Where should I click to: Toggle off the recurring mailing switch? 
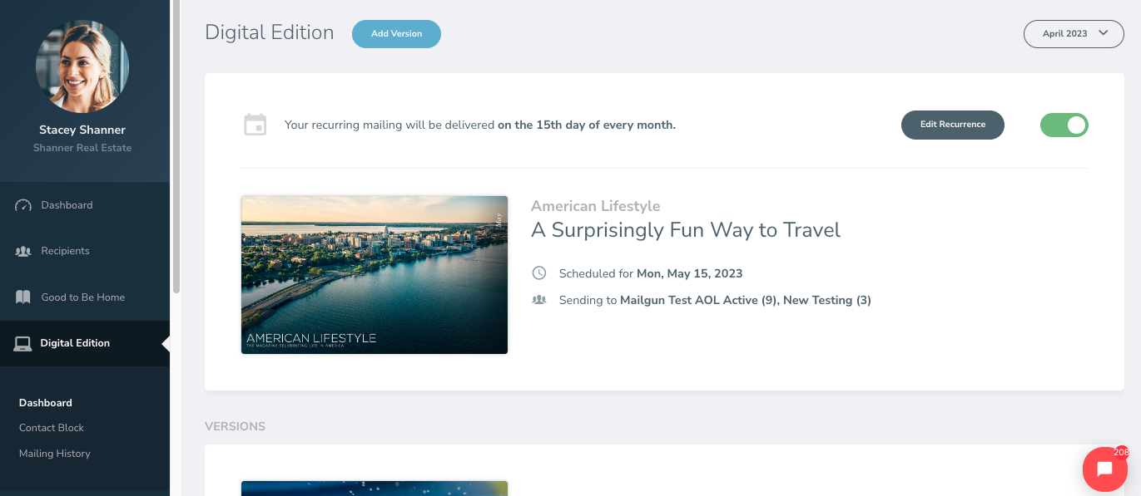[x=1064, y=125]
